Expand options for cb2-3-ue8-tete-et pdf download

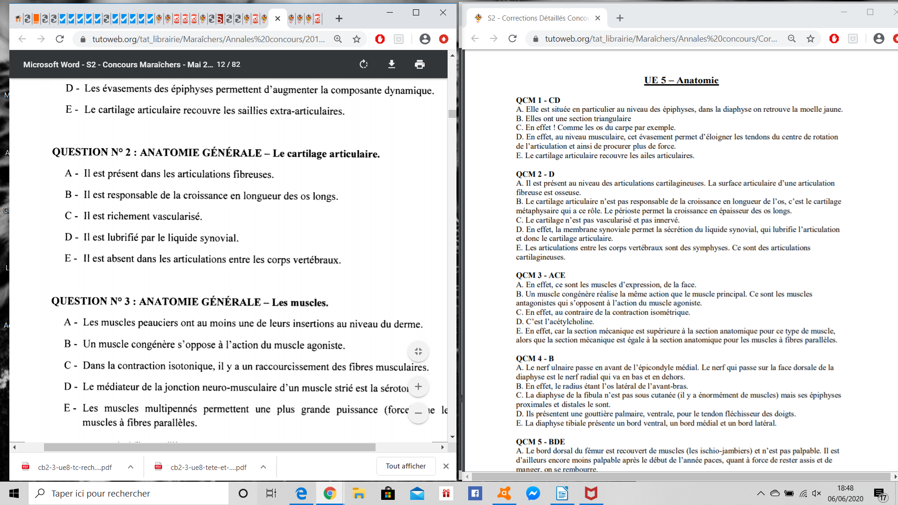point(263,467)
